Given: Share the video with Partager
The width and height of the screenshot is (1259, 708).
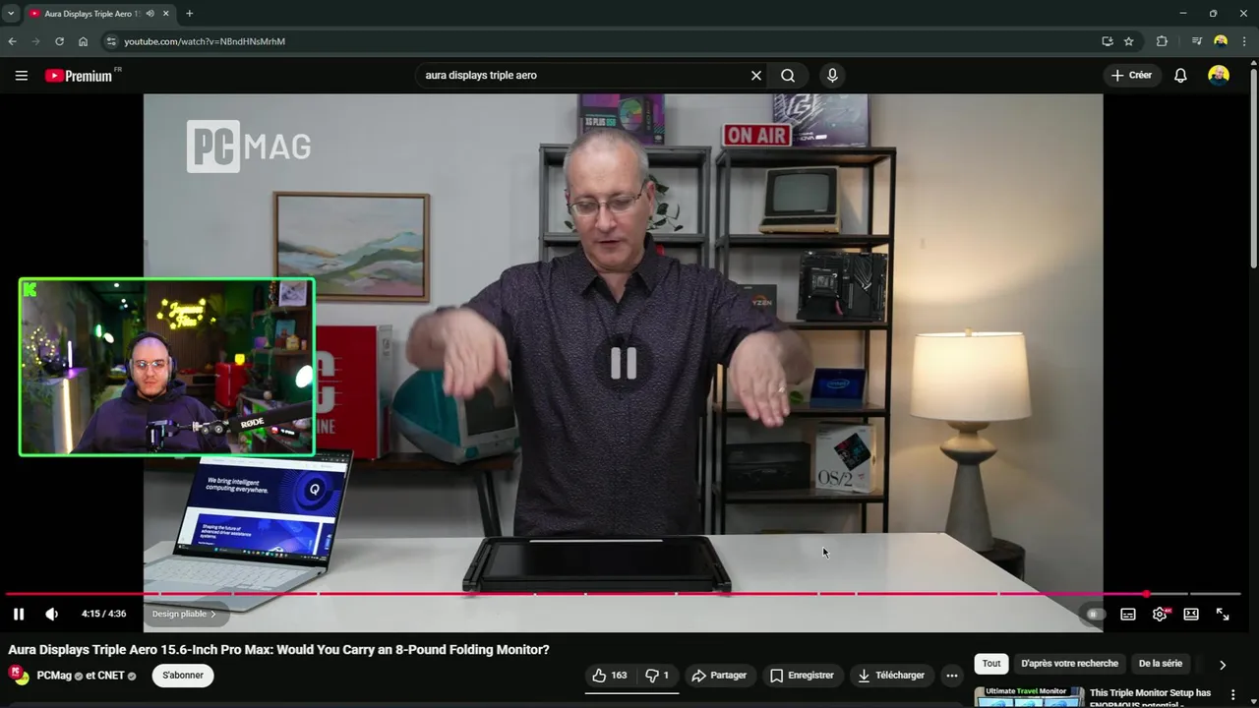Looking at the screenshot, I should coord(718,676).
